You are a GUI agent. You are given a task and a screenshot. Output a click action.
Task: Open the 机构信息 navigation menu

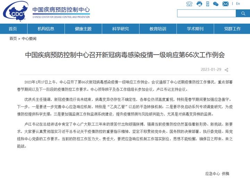[46, 29]
